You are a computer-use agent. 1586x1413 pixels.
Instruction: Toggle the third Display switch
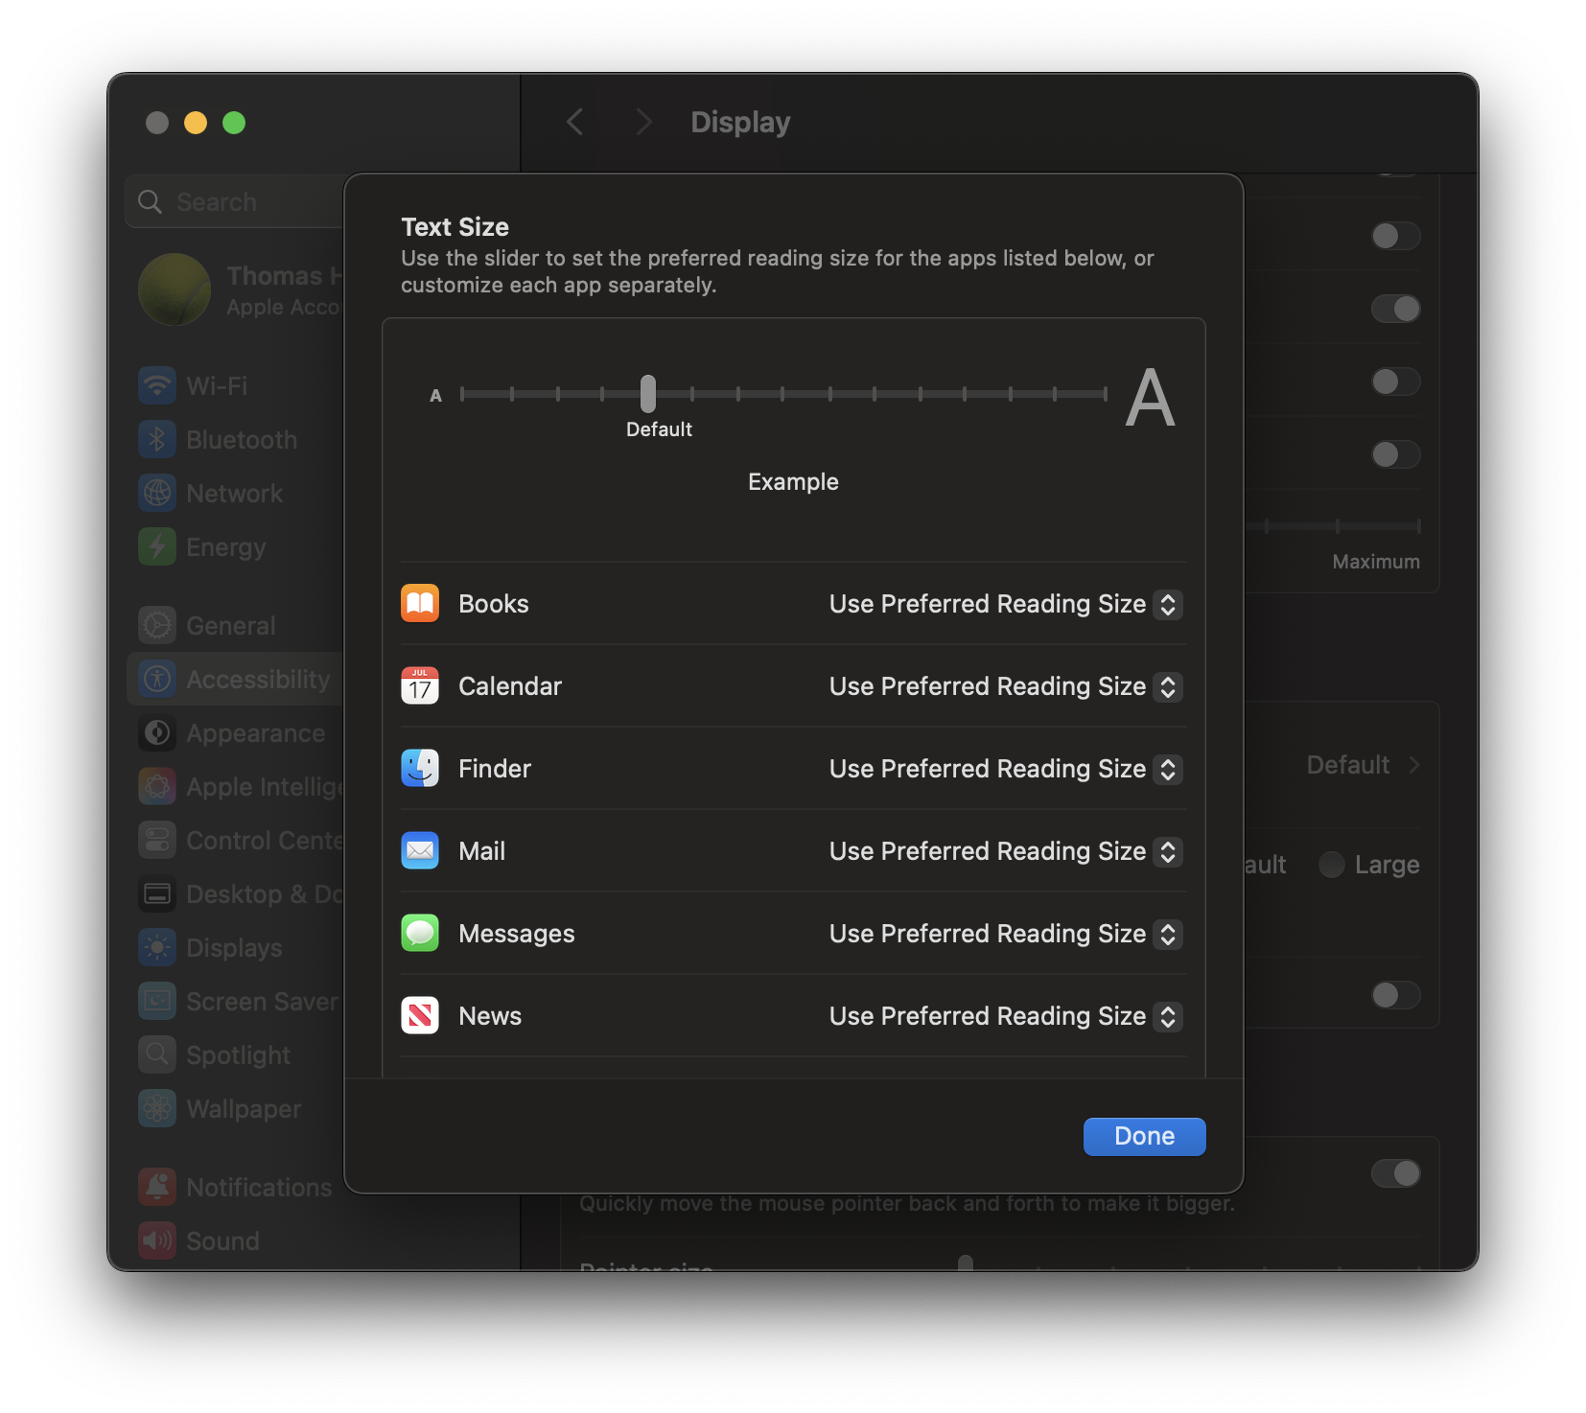[1395, 382]
